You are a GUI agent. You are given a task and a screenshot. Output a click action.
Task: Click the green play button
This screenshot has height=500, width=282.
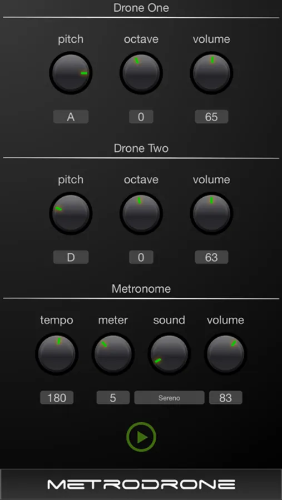141,437
